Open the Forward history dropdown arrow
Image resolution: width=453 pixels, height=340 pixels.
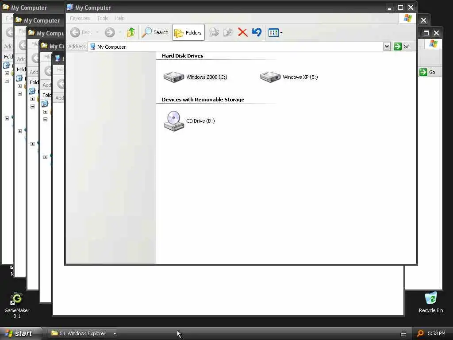click(120, 32)
